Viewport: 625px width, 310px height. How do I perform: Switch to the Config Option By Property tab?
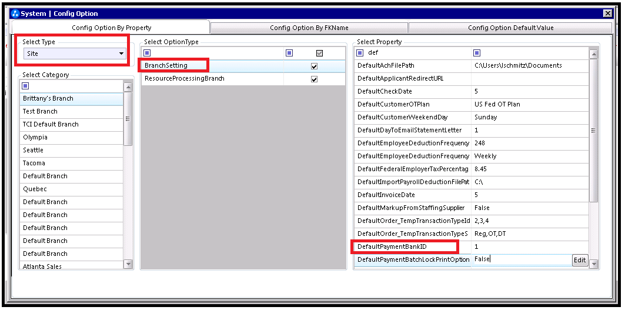click(111, 28)
